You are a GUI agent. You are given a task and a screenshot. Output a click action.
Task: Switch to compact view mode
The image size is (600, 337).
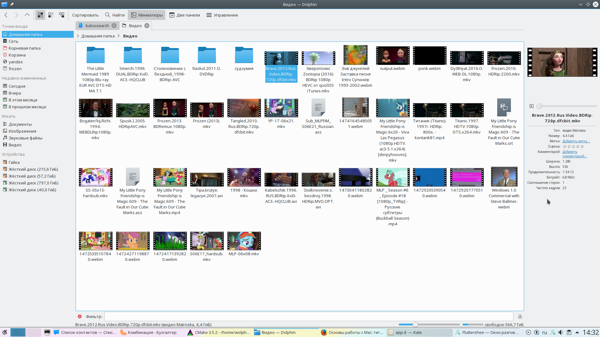point(51,15)
